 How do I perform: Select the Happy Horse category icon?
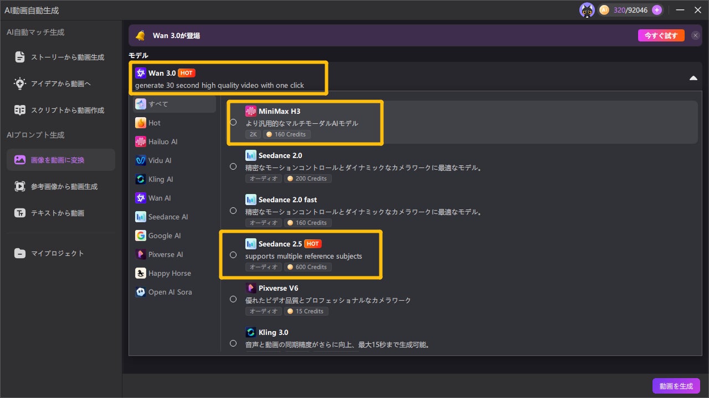pyautogui.click(x=141, y=273)
